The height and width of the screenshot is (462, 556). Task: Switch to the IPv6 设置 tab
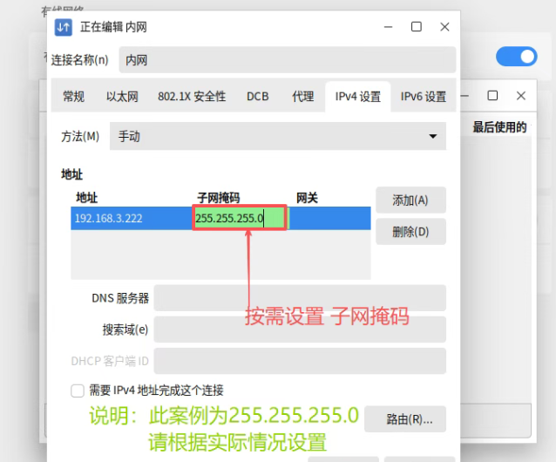click(x=423, y=97)
